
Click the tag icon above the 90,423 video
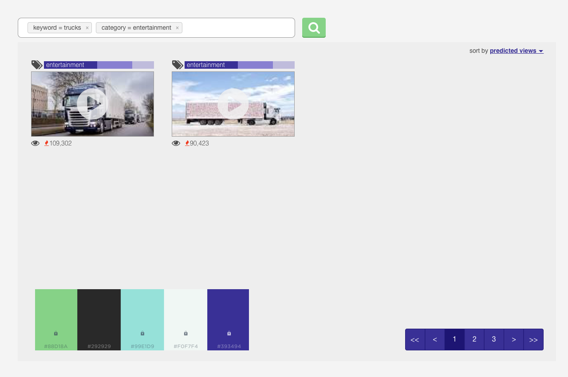point(177,65)
